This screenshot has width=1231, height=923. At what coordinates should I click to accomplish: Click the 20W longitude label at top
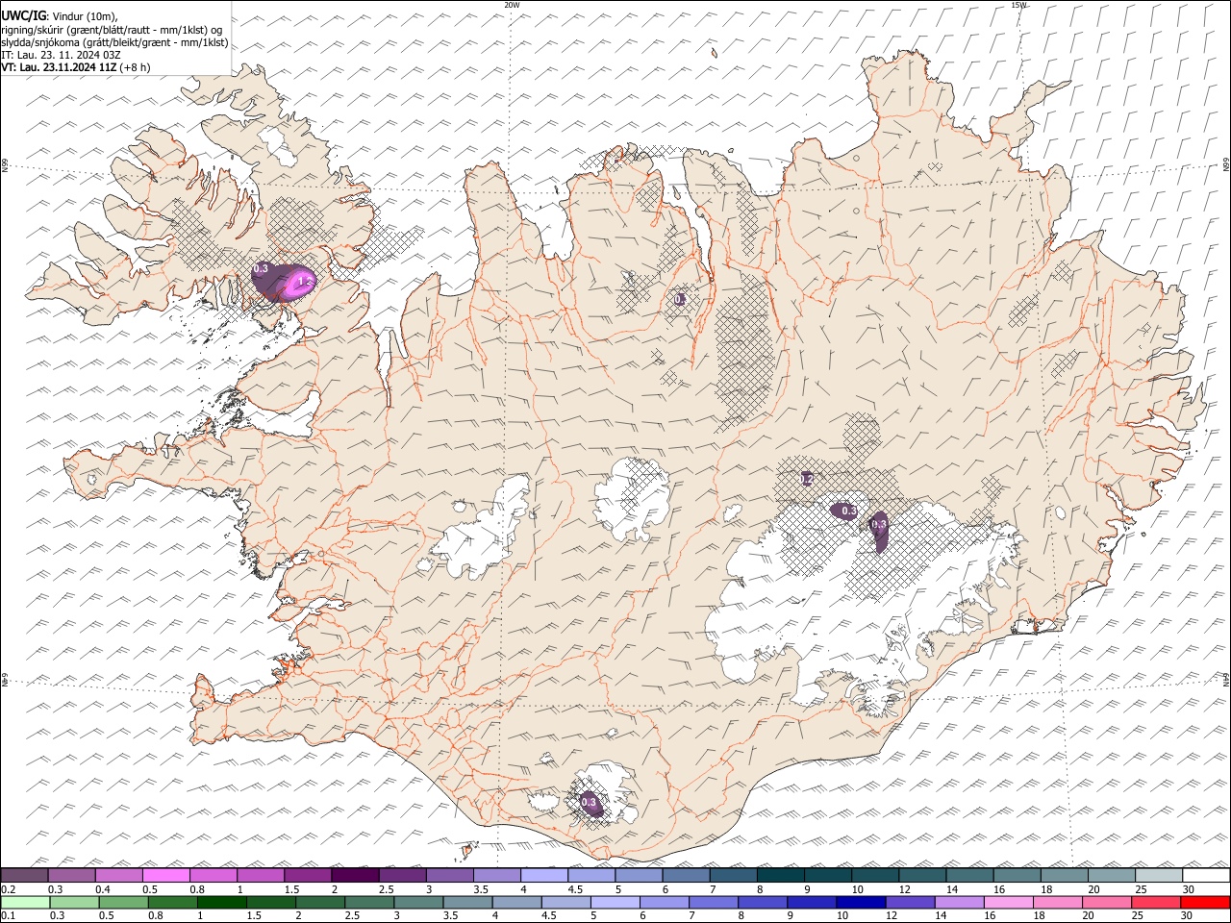(x=512, y=5)
